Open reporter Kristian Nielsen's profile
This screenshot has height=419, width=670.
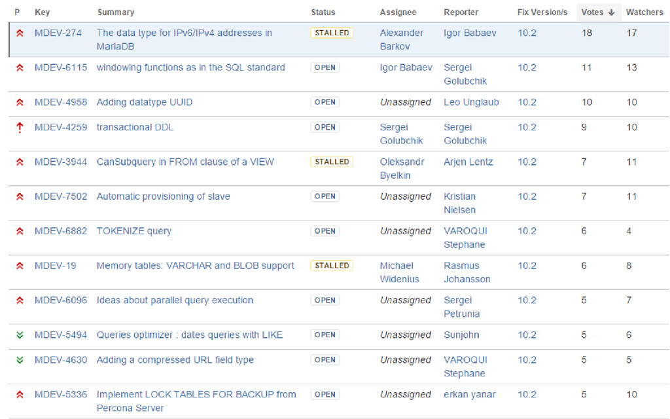459,203
